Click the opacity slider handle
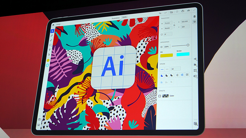 click(x=188, y=45)
